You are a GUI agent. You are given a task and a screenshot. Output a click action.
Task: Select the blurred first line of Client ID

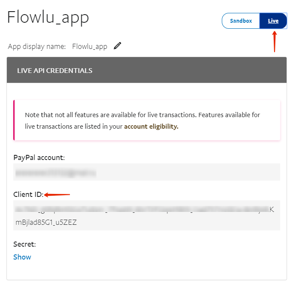142,209
